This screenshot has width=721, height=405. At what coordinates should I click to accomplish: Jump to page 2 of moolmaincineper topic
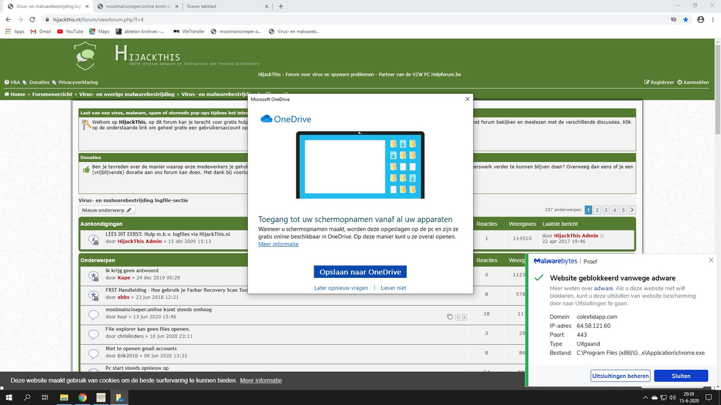click(x=465, y=317)
